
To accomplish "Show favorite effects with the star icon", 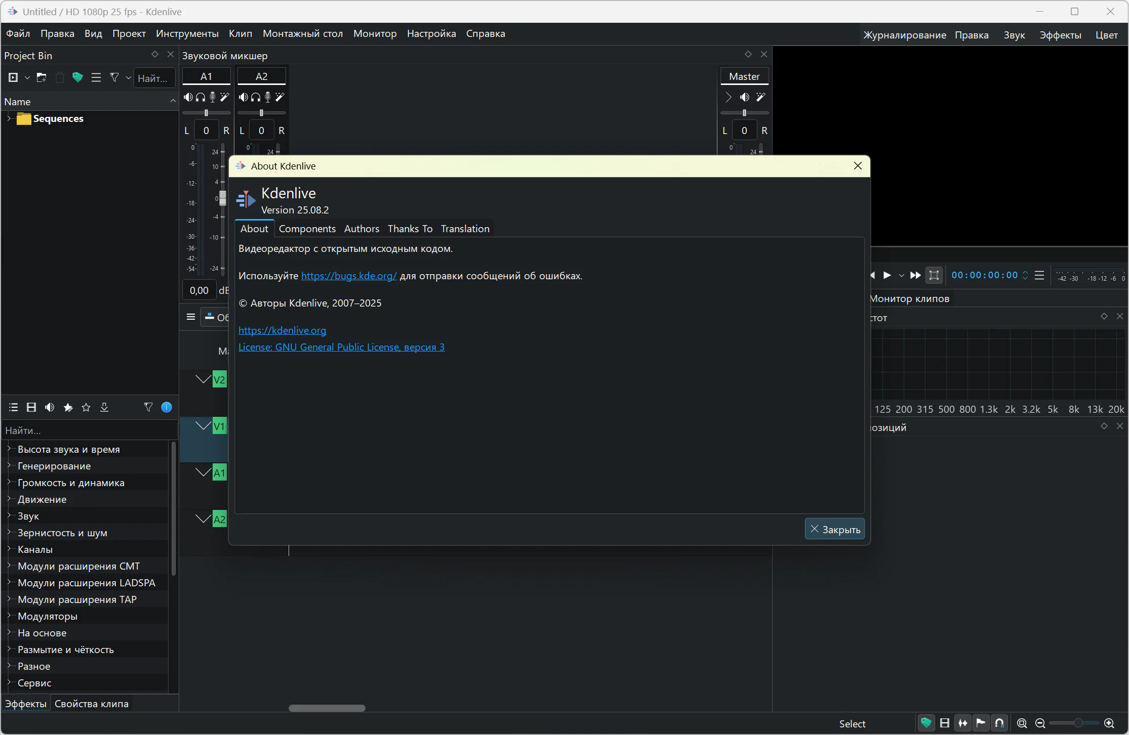I will click(86, 408).
